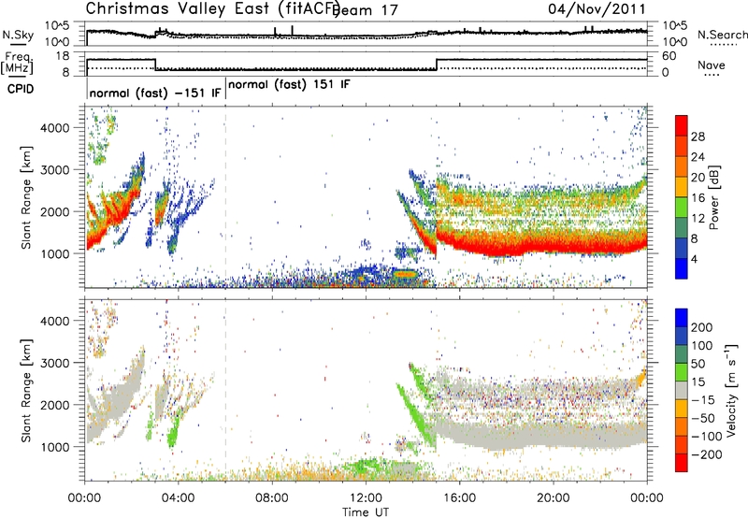Viewport: 748px width, 518px height.
Task: Click the '28' value on the Power scale
Action: [698, 137]
